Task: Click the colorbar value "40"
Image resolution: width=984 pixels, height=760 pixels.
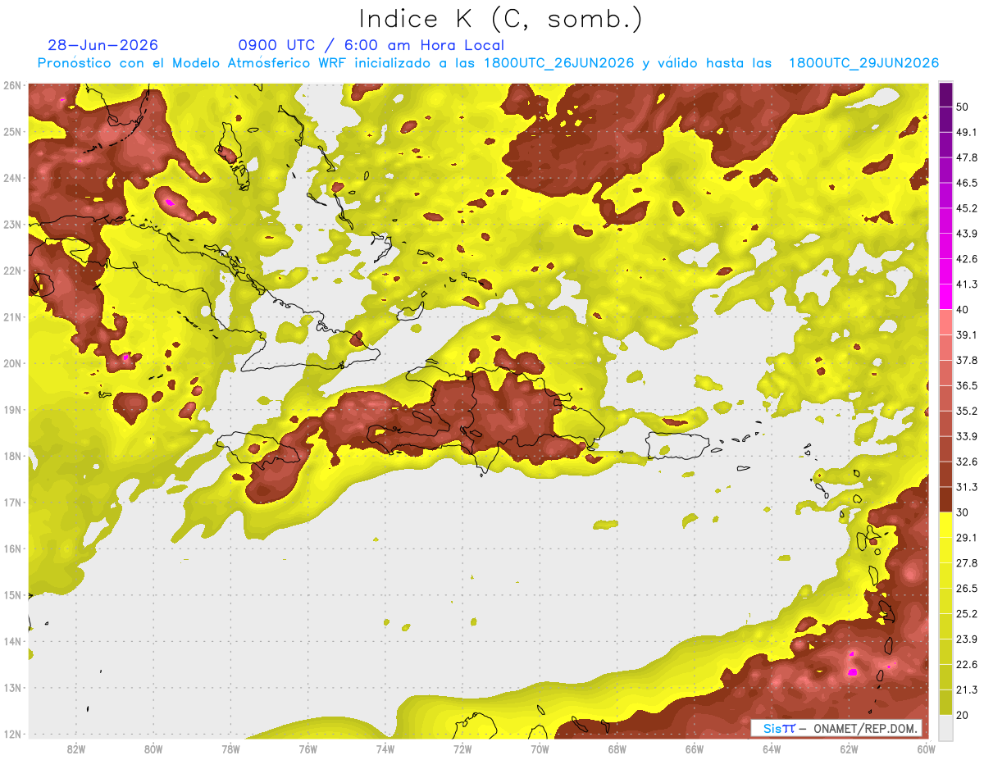Action: click(963, 309)
